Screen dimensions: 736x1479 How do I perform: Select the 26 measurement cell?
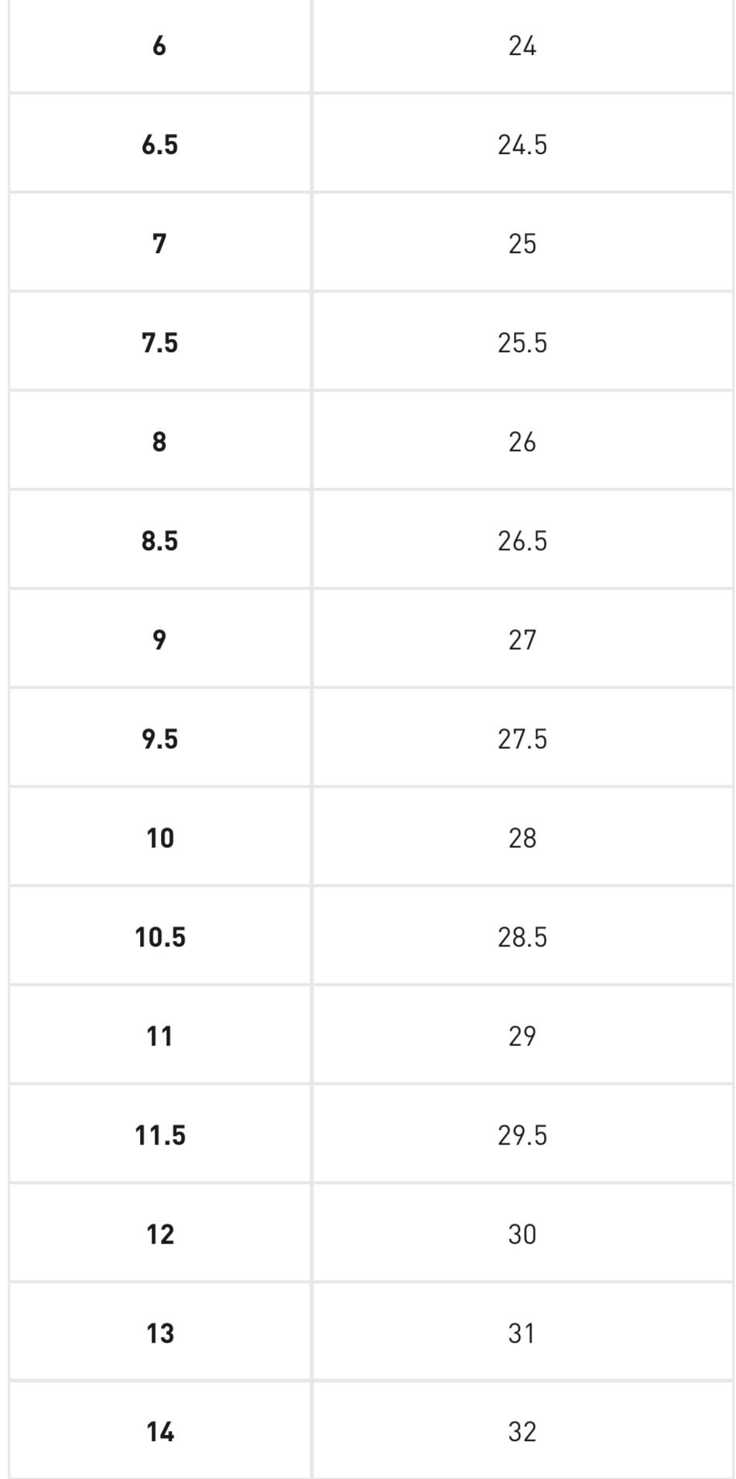point(522,442)
